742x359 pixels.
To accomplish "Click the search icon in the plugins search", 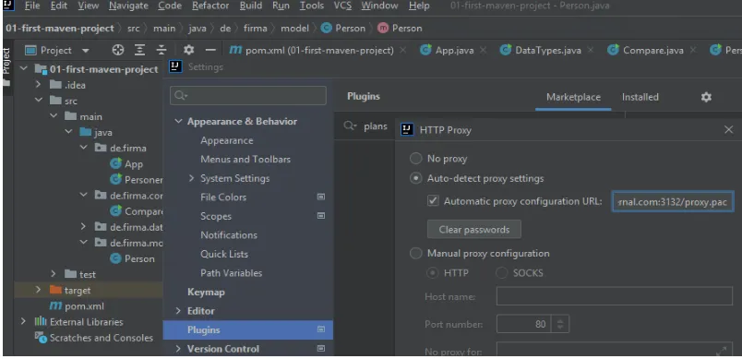I will (350, 126).
